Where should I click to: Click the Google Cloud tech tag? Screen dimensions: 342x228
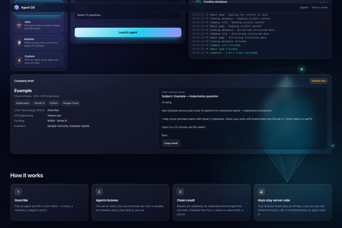(70, 103)
